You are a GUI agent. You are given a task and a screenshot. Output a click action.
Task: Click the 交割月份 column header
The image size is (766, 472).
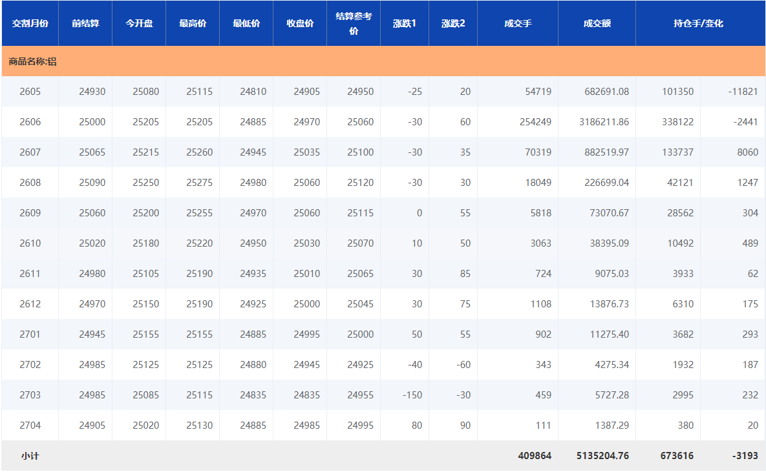30,23
